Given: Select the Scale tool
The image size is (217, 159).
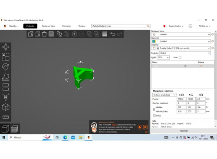Looking at the screenshot, I should [6, 57].
